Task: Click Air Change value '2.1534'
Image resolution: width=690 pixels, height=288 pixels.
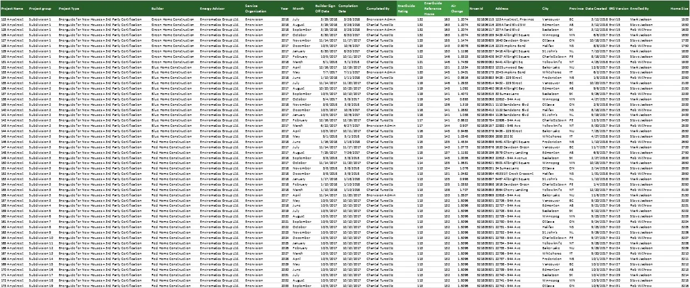Action: pos(463,67)
